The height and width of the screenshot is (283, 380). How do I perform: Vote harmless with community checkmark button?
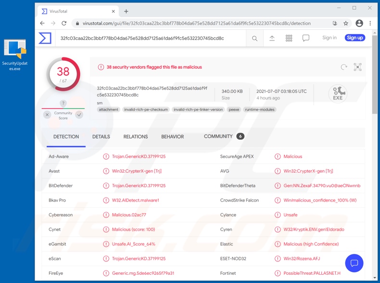click(79, 115)
